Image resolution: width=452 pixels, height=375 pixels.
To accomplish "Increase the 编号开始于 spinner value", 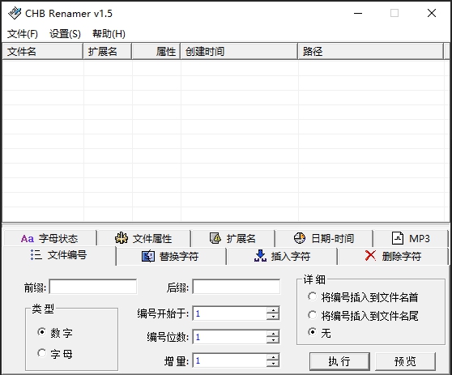I will [x=273, y=310].
